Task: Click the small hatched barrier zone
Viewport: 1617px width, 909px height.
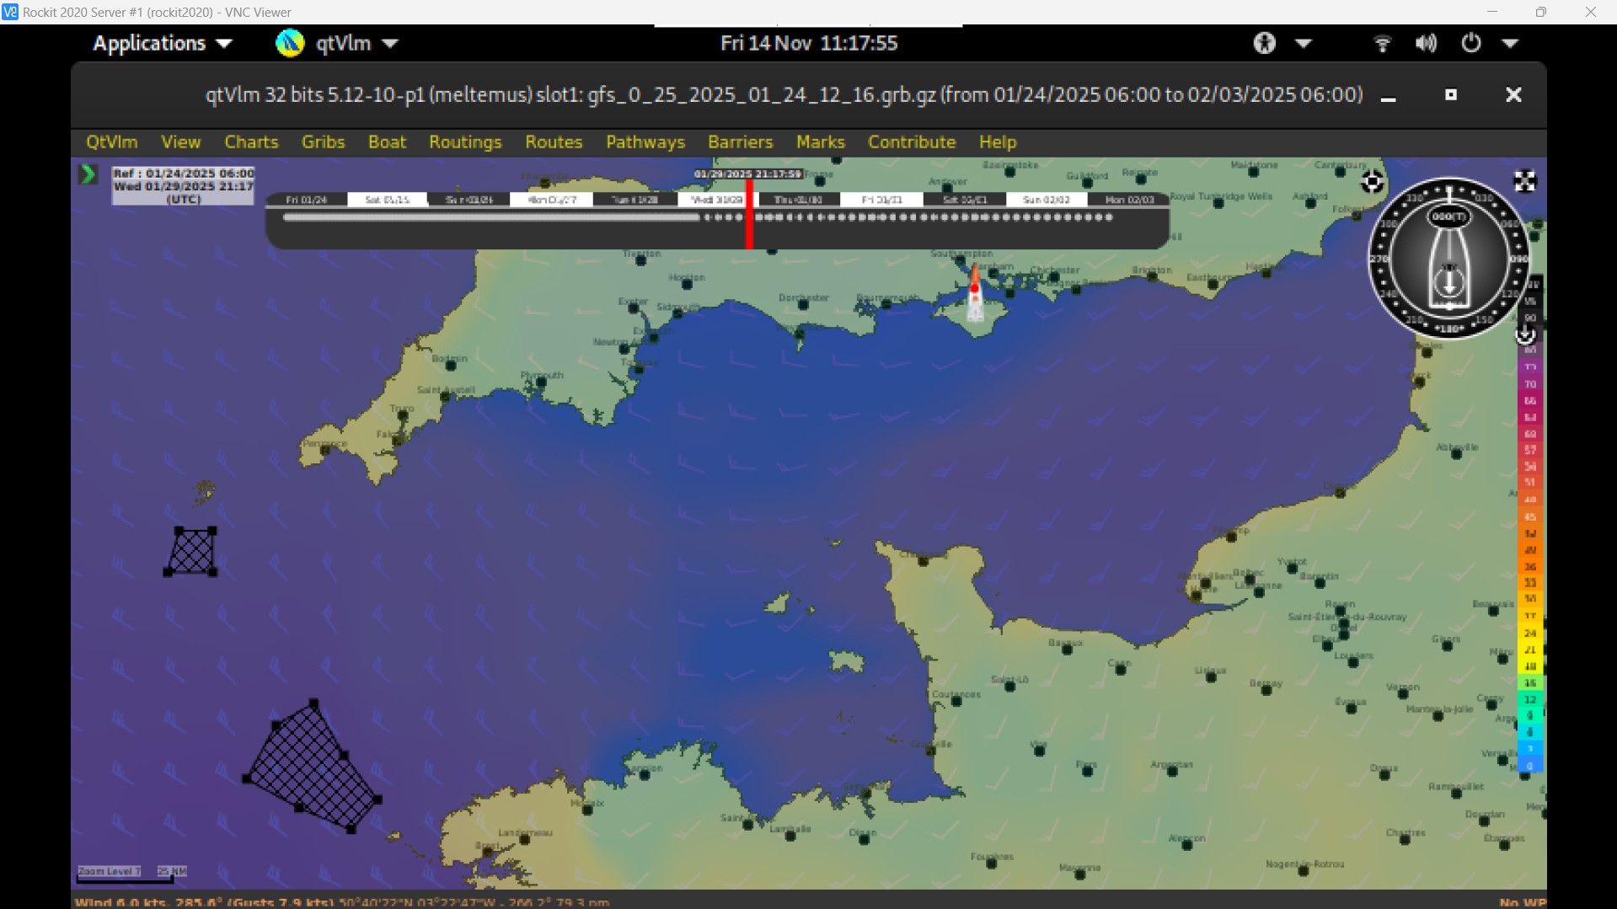Action: [x=191, y=552]
